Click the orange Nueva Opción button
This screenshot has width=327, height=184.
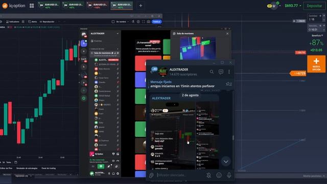tap(316, 64)
